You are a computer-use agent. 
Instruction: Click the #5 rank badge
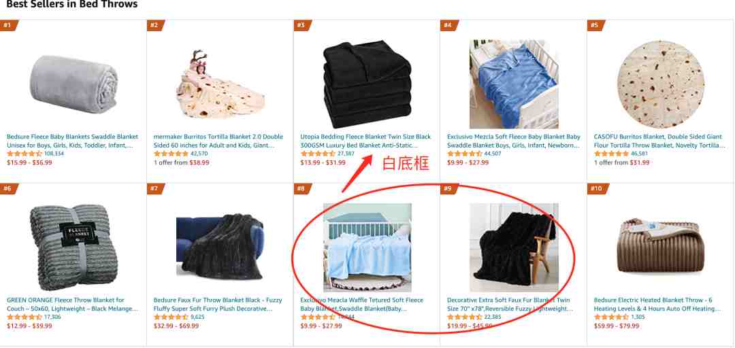click(x=595, y=25)
